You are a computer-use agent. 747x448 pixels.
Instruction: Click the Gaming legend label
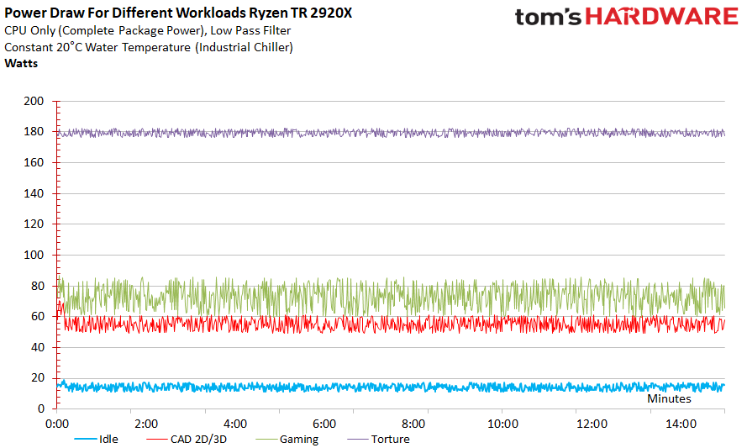[x=298, y=439]
